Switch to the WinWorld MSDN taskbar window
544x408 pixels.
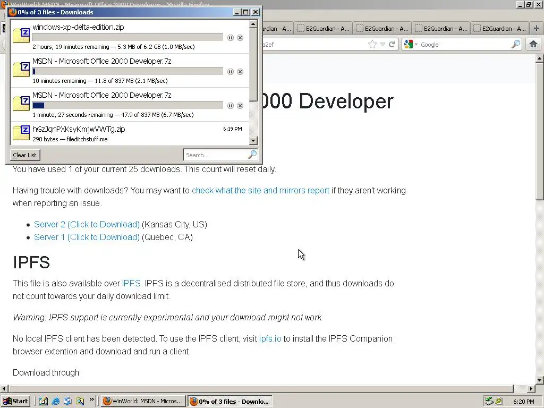click(x=143, y=402)
